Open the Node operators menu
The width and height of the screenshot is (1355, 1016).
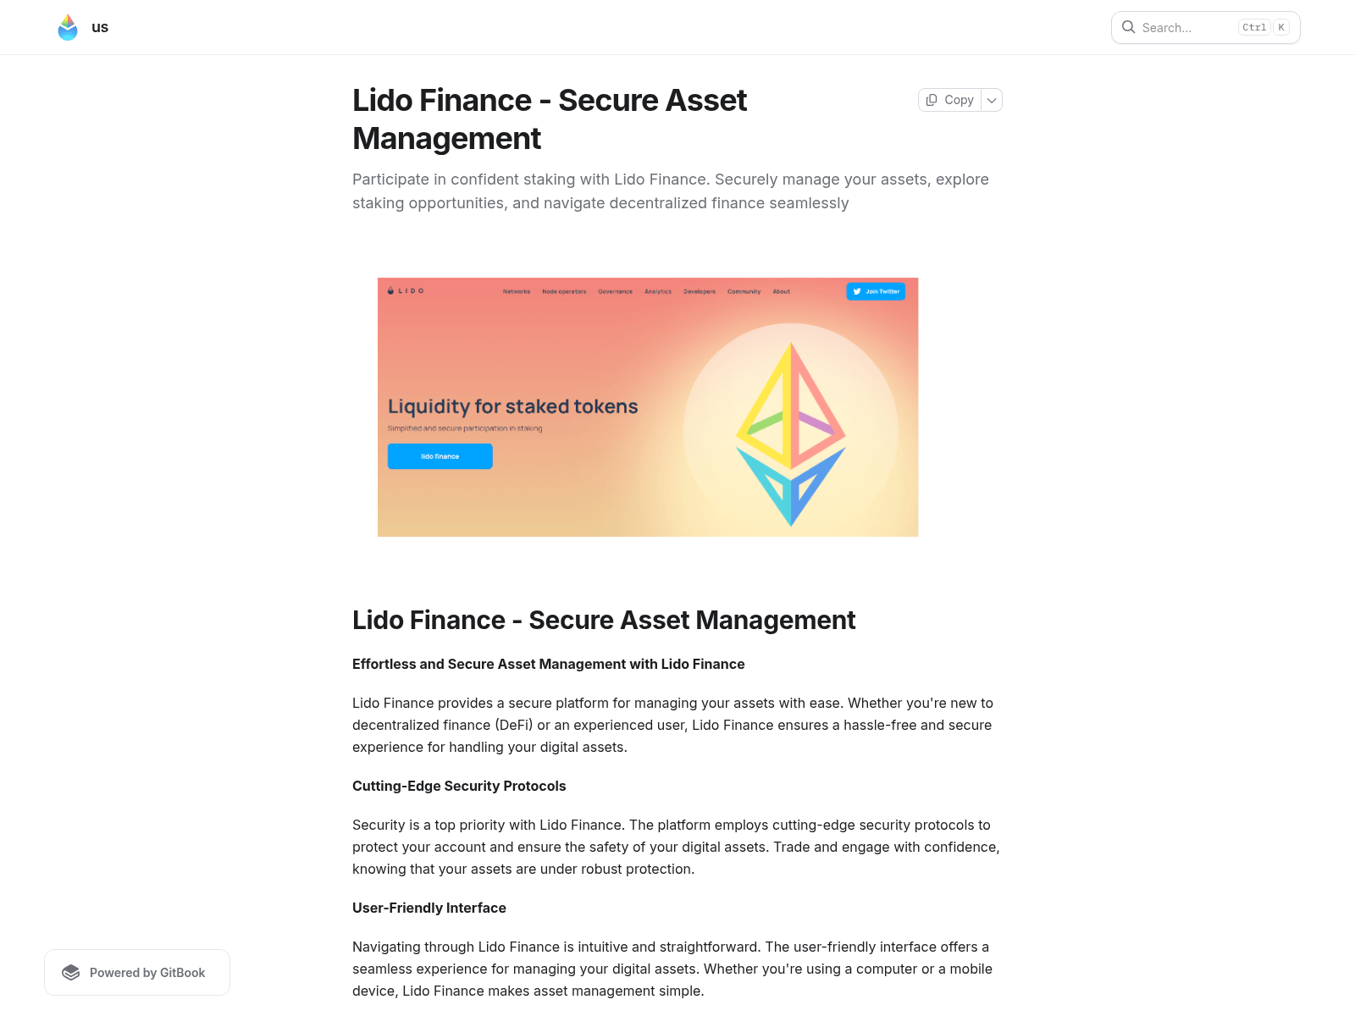(564, 291)
